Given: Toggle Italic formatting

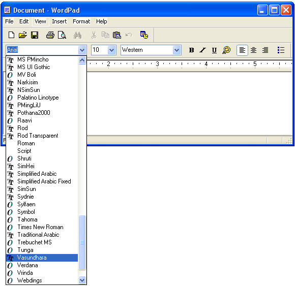Looking at the screenshot, I should (203, 50).
